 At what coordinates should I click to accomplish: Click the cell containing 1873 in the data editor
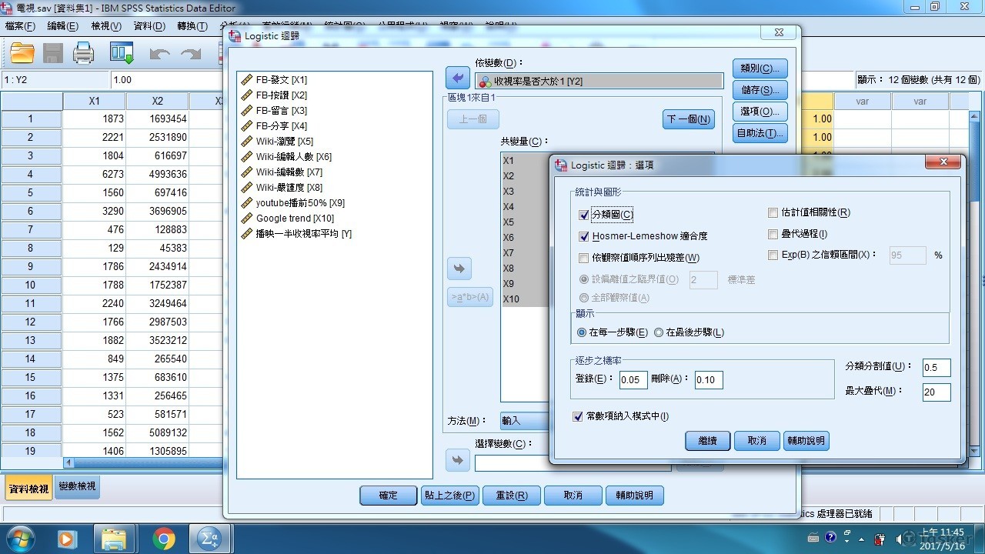tap(95, 118)
